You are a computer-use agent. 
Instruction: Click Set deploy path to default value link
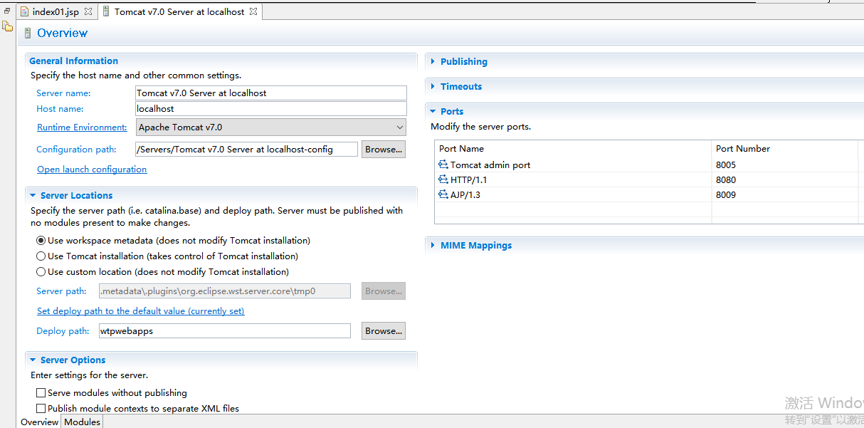pos(141,311)
